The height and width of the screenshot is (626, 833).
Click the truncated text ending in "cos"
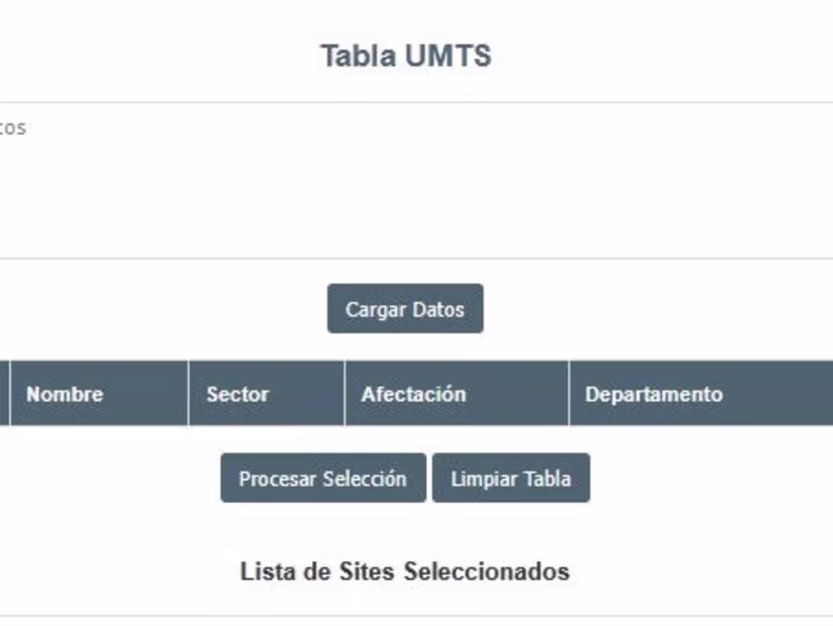(12, 127)
